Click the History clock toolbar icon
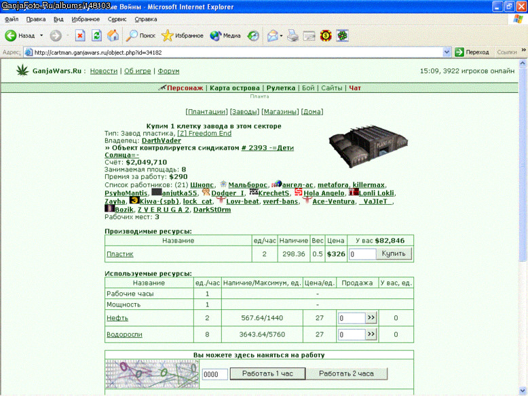Image resolution: width=528 pixels, height=396 pixels. click(253, 35)
